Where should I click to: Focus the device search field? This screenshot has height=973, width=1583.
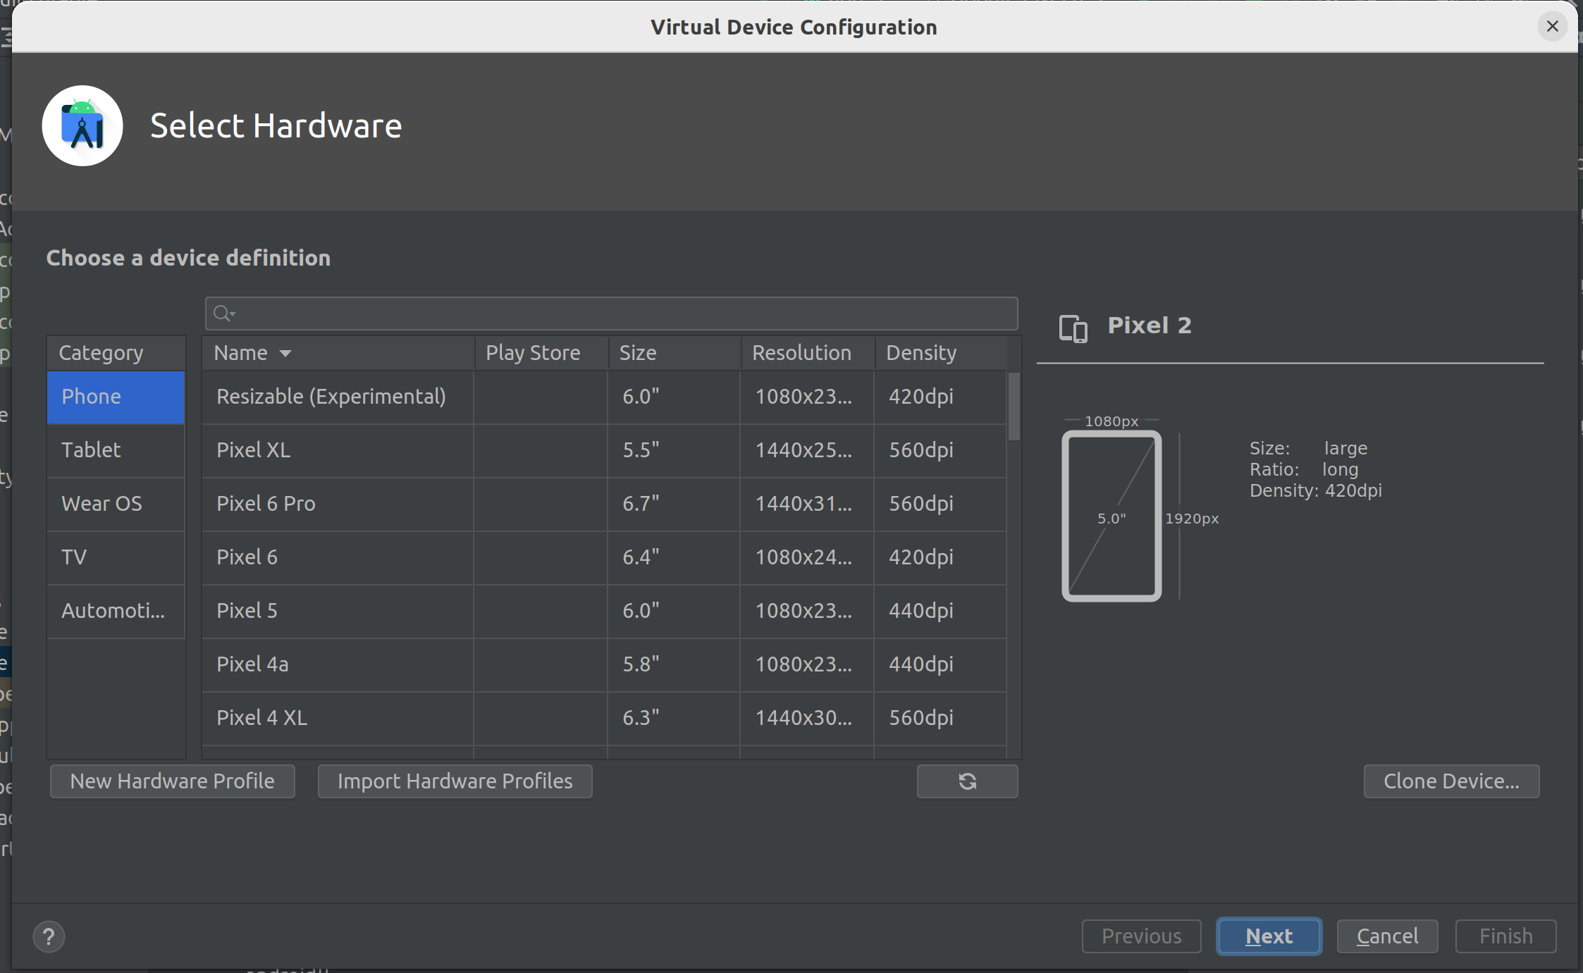[x=611, y=314]
